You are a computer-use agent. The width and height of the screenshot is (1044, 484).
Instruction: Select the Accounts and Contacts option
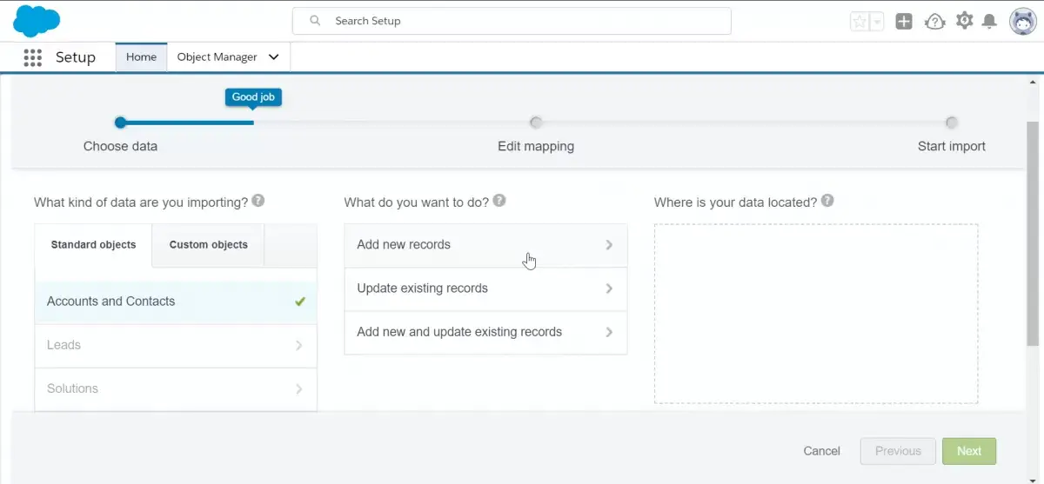pyautogui.click(x=176, y=302)
